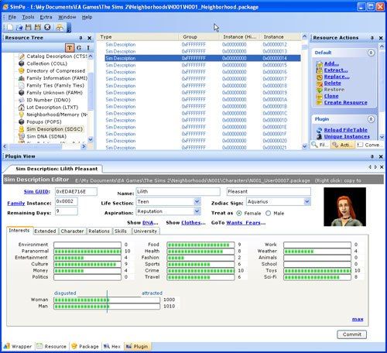Click Delete resource action
This screenshot has height=353, width=387.
pos(332,83)
